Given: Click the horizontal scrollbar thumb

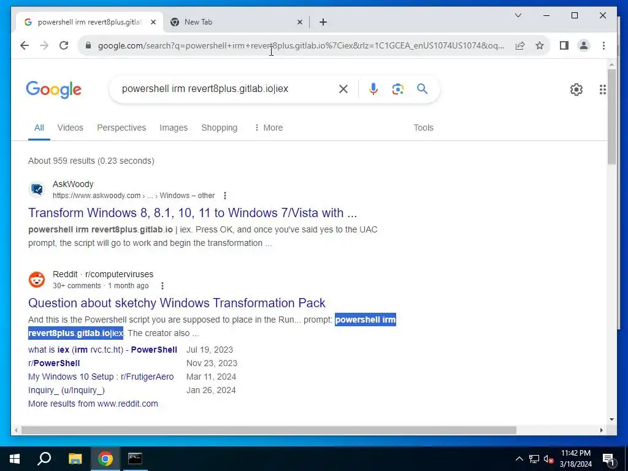Looking at the screenshot, I should [x=269, y=430].
